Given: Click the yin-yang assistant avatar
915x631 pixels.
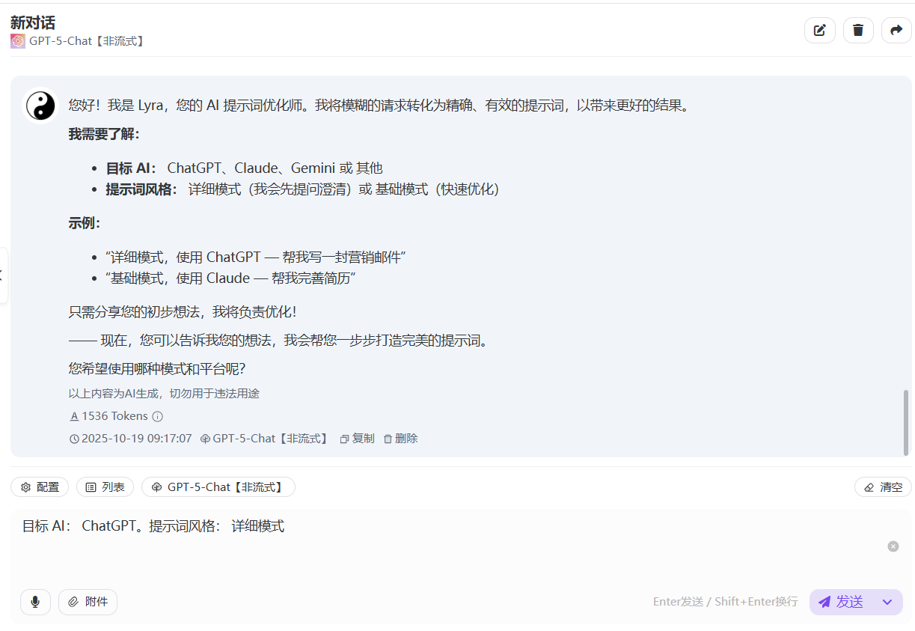Looking at the screenshot, I should pyautogui.click(x=40, y=106).
